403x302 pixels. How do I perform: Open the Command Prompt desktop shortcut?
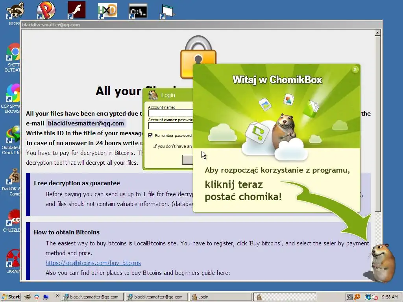138,11
